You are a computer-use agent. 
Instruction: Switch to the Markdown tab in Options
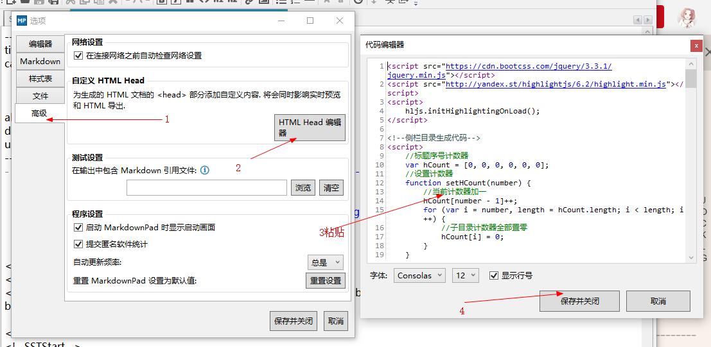[40, 61]
